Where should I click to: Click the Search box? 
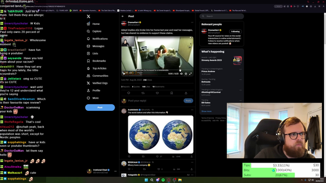coord(222,16)
